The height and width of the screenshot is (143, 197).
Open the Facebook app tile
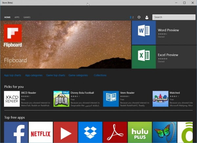16,132
